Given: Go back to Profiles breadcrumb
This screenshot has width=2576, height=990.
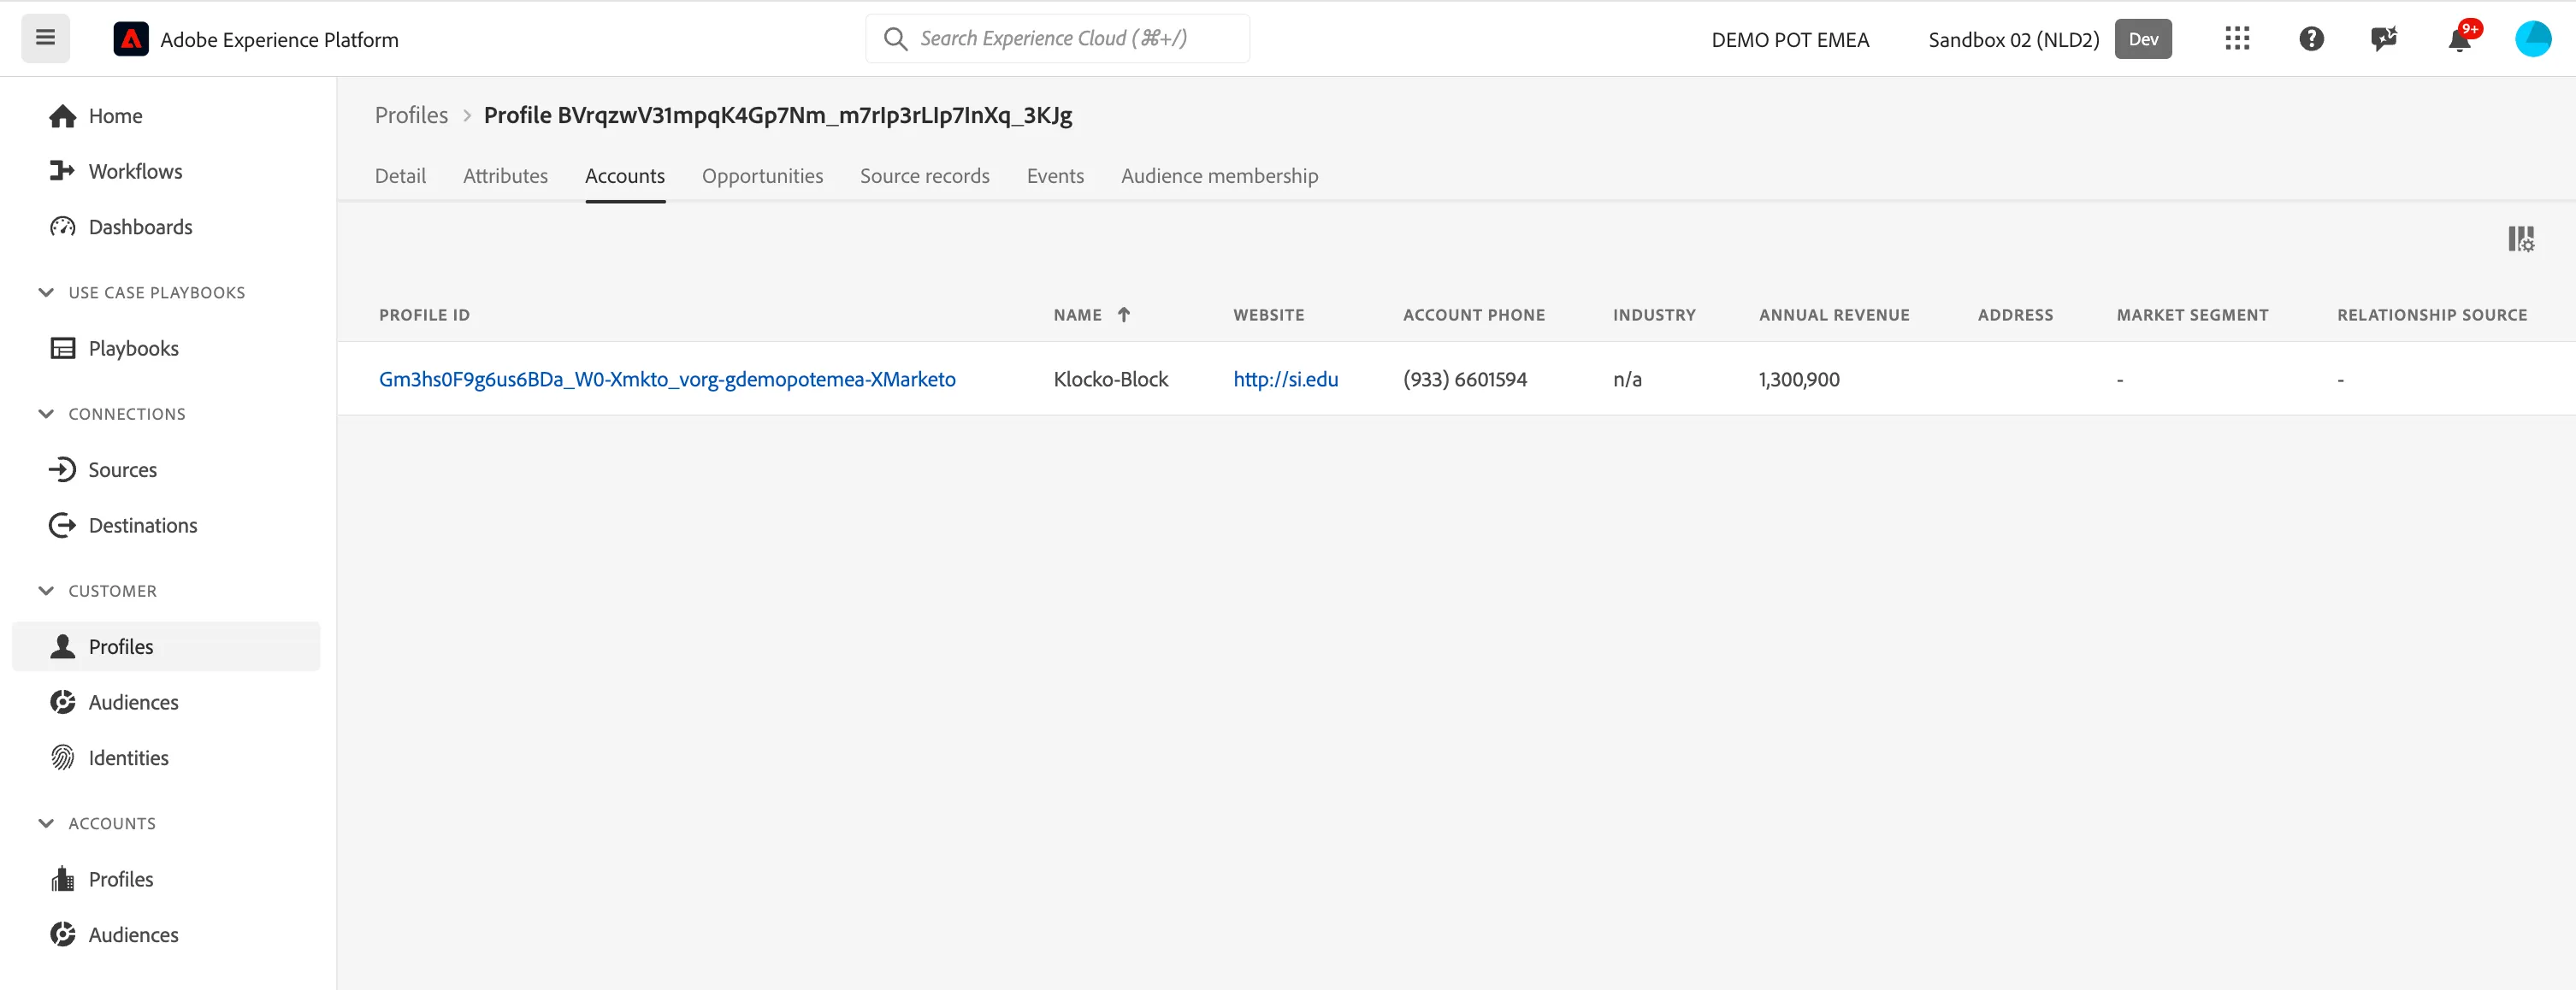Looking at the screenshot, I should (411, 115).
